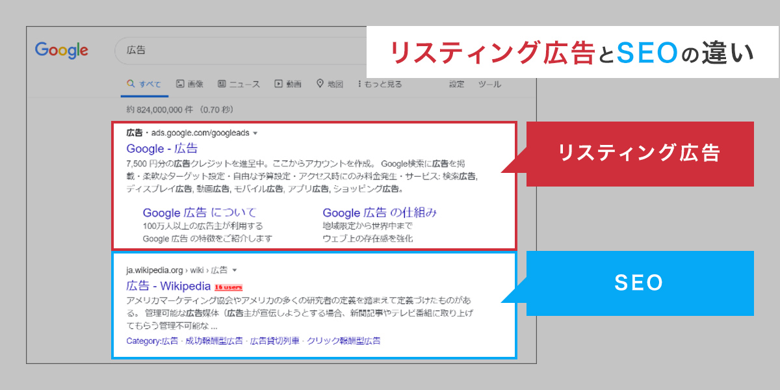The image size is (780, 390).
Task: Click the ja.wikipedia.org › wiki › 広告 breadcrumb
Action: (x=177, y=270)
